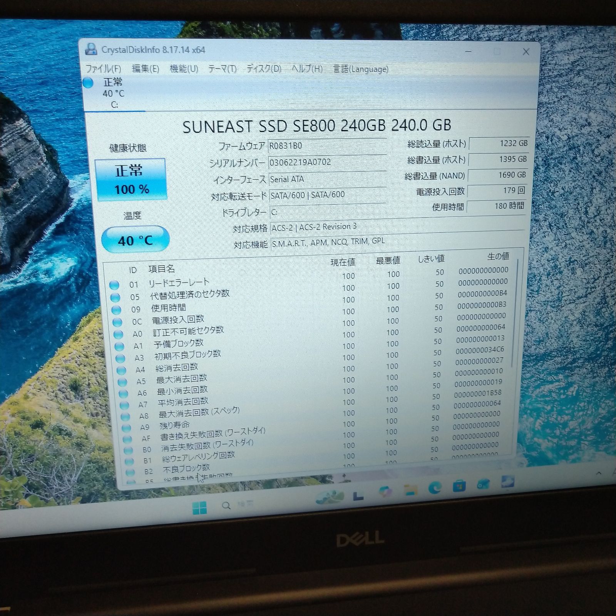Open the ディスク(D) menu

pos(264,69)
